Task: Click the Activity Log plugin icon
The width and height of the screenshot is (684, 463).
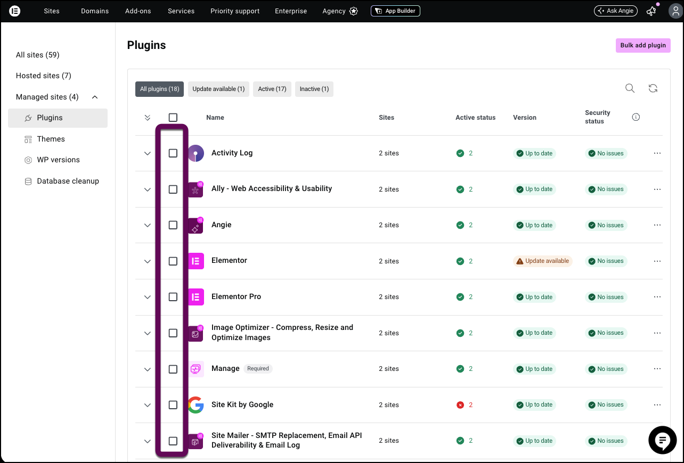Action: point(196,153)
